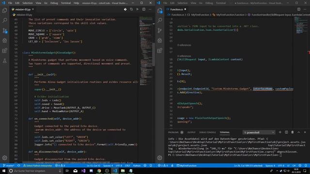Close the mission-03.py tab
Image resolution: width=310 pixels, height=174 pixels.
(33, 9)
